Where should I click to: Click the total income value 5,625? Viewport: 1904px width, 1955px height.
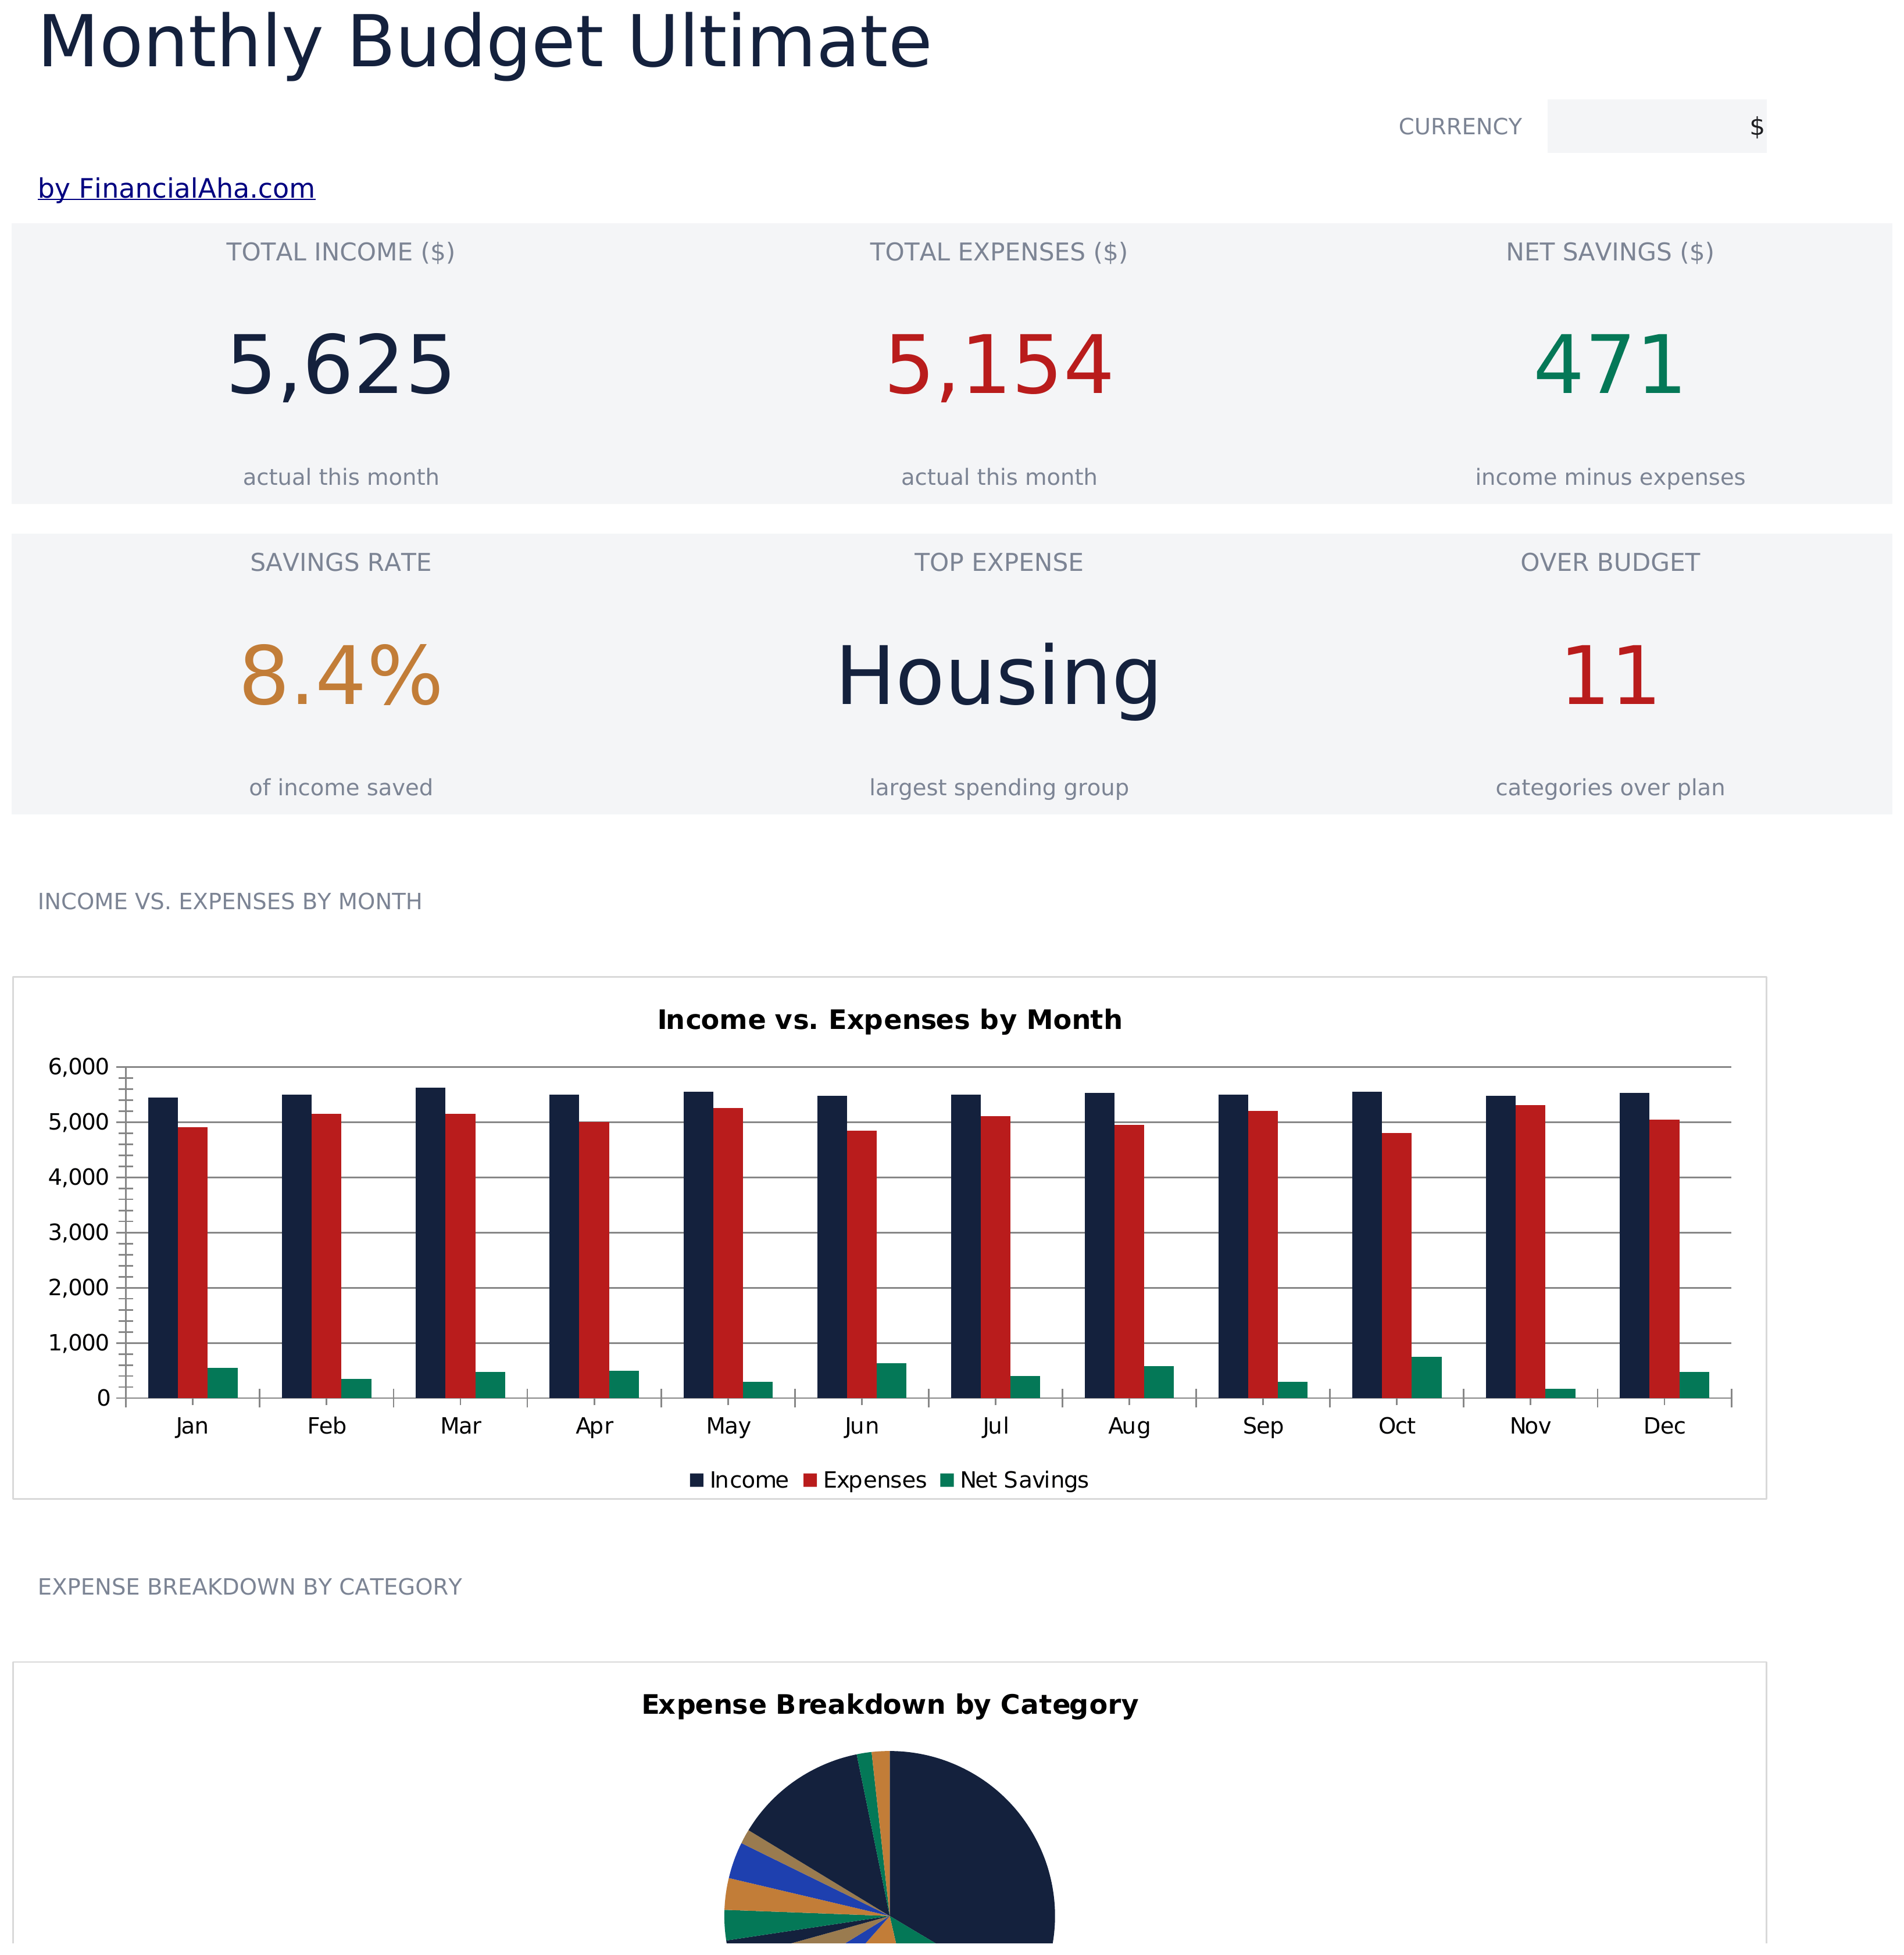[x=340, y=365]
